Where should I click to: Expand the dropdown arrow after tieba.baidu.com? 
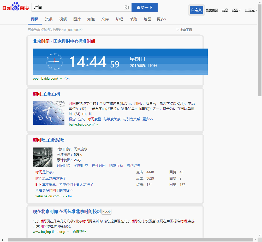63,196
